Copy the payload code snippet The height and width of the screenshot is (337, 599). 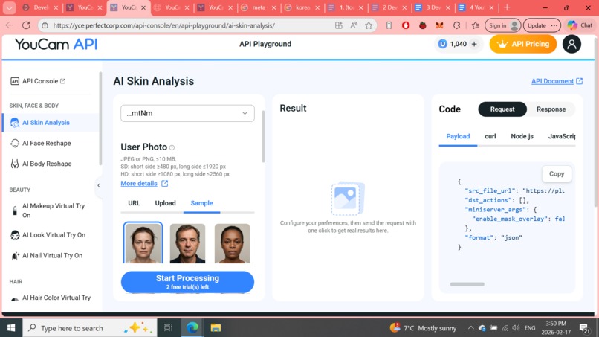pyautogui.click(x=556, y=173)
